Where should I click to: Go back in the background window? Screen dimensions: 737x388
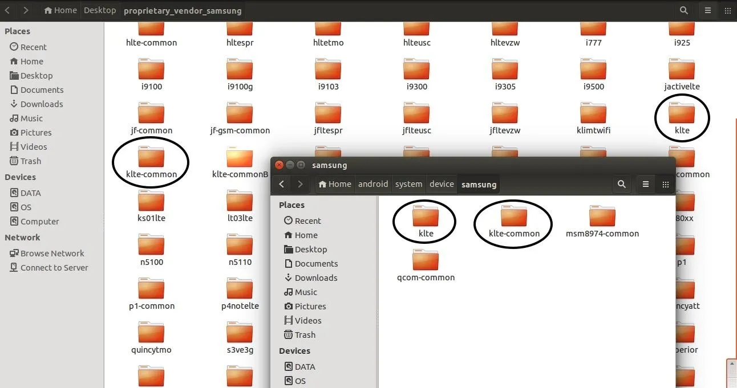tap(7, 10)
